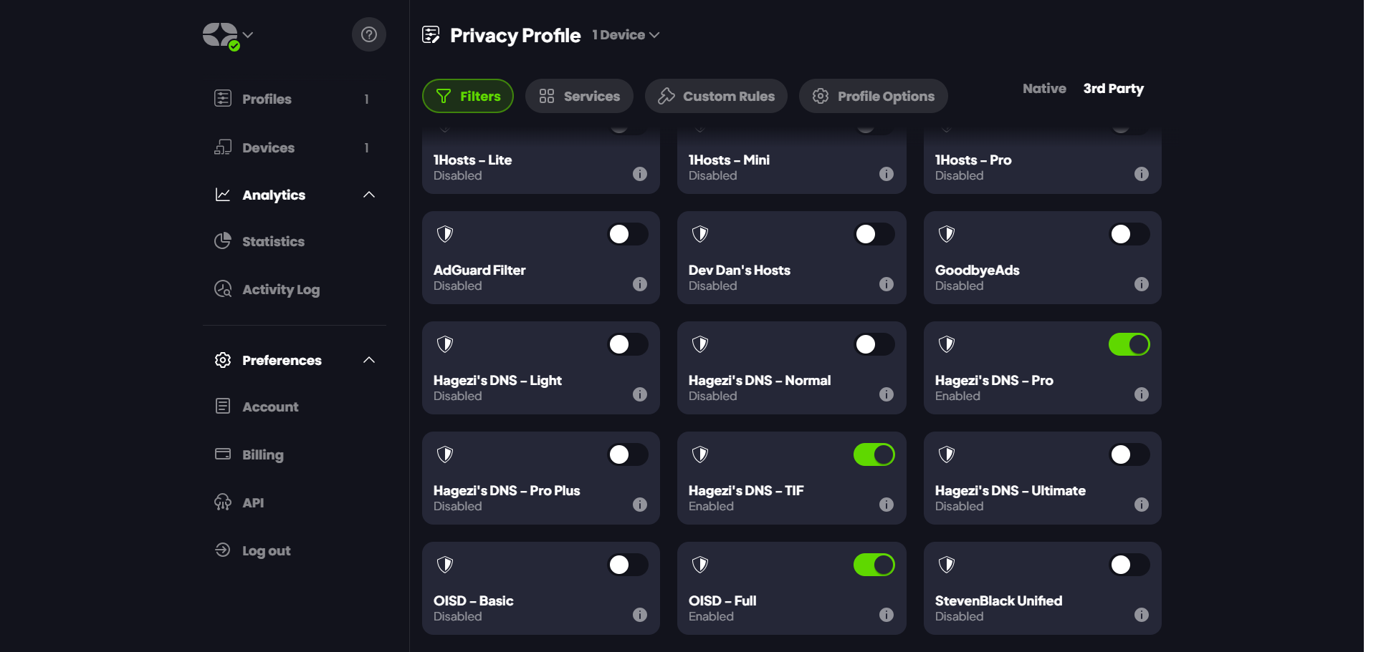
Task: Toggle Dev Dan's Hosts filter on
Action: point(874,234)
